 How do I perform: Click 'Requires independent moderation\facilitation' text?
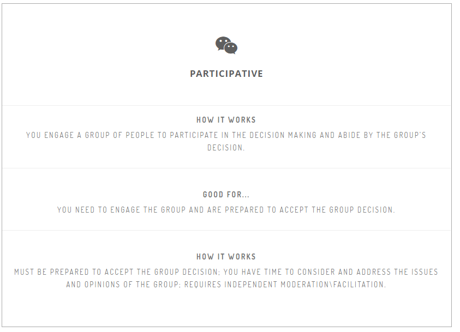point(285,285)
